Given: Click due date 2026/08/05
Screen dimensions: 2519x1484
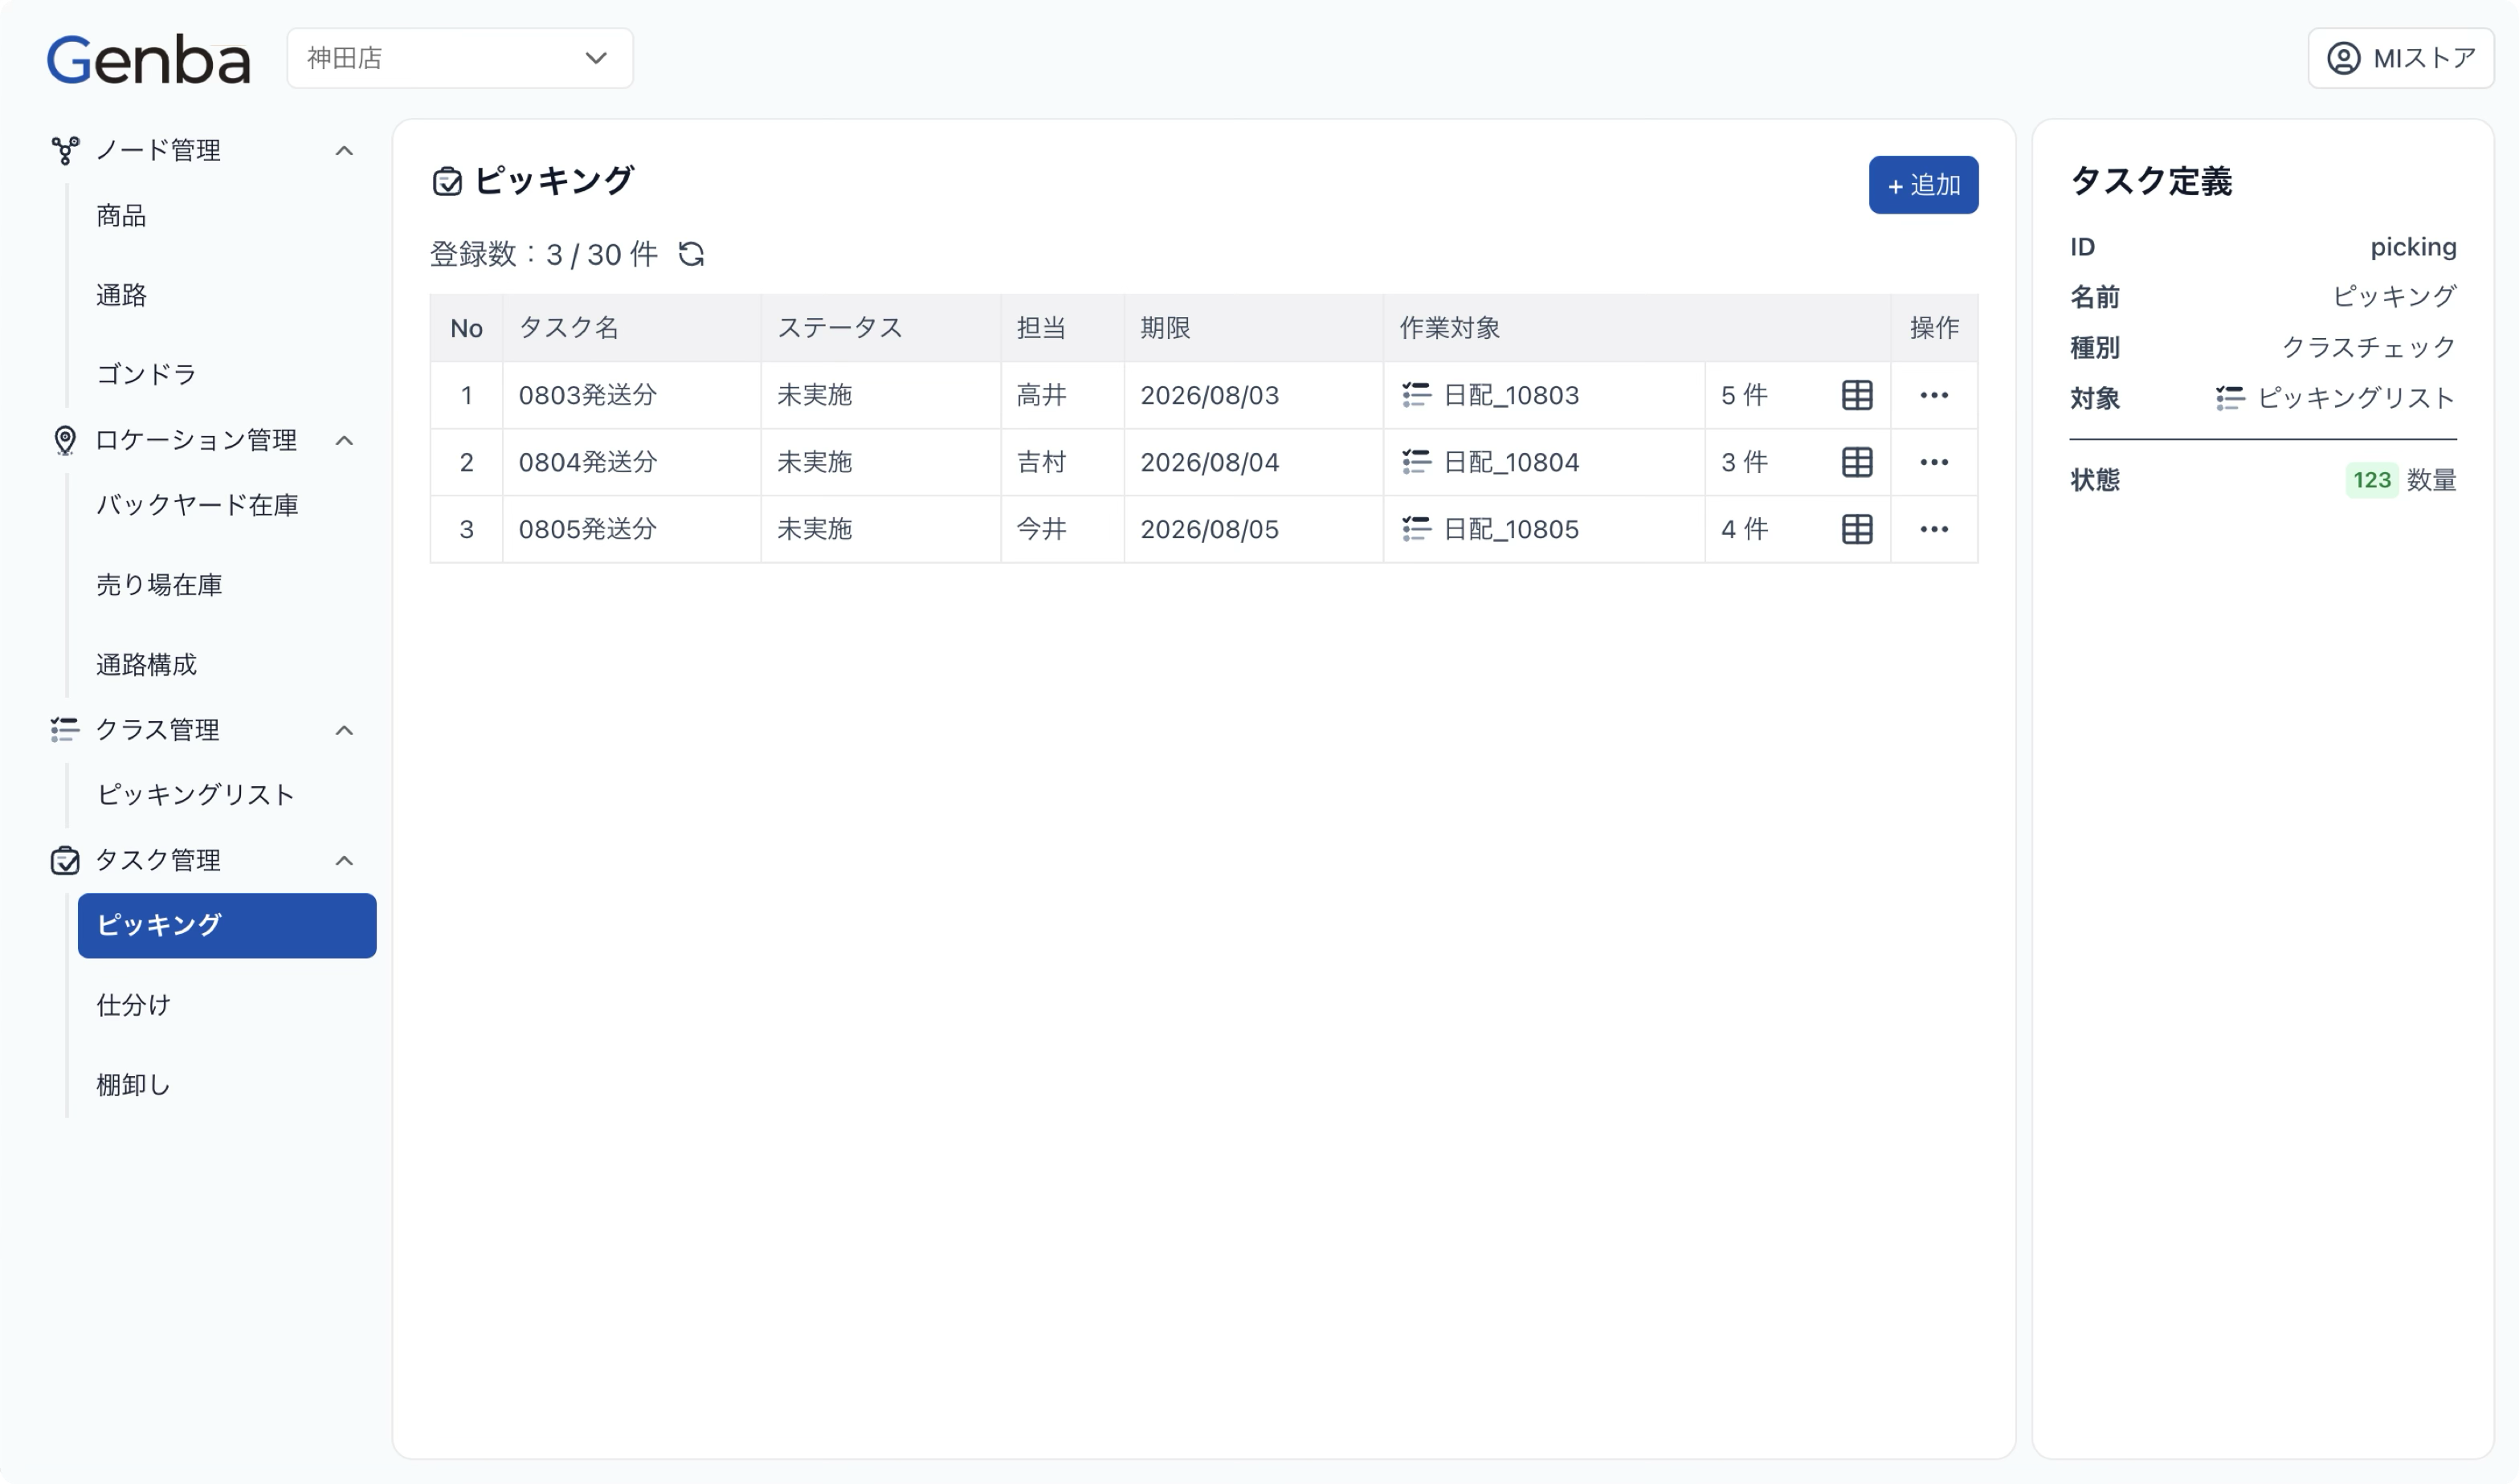Looking at the screenshot, I should [x=1210, y=529].
